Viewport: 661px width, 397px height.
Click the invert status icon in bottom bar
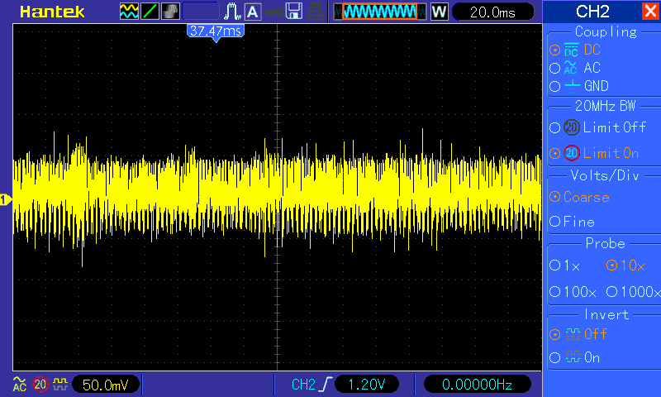click(60, 384)
